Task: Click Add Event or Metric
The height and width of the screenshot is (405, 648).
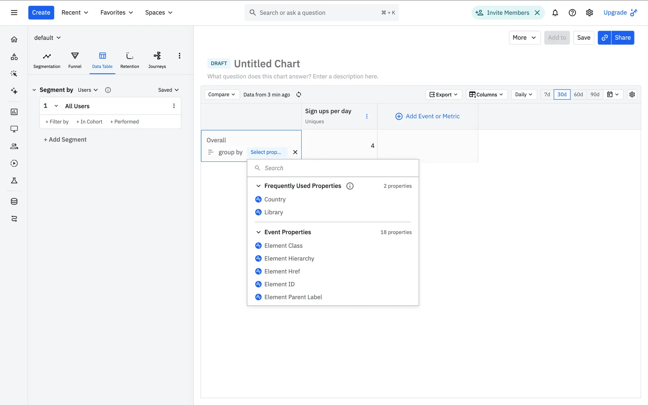Action: tap(428, 116)
